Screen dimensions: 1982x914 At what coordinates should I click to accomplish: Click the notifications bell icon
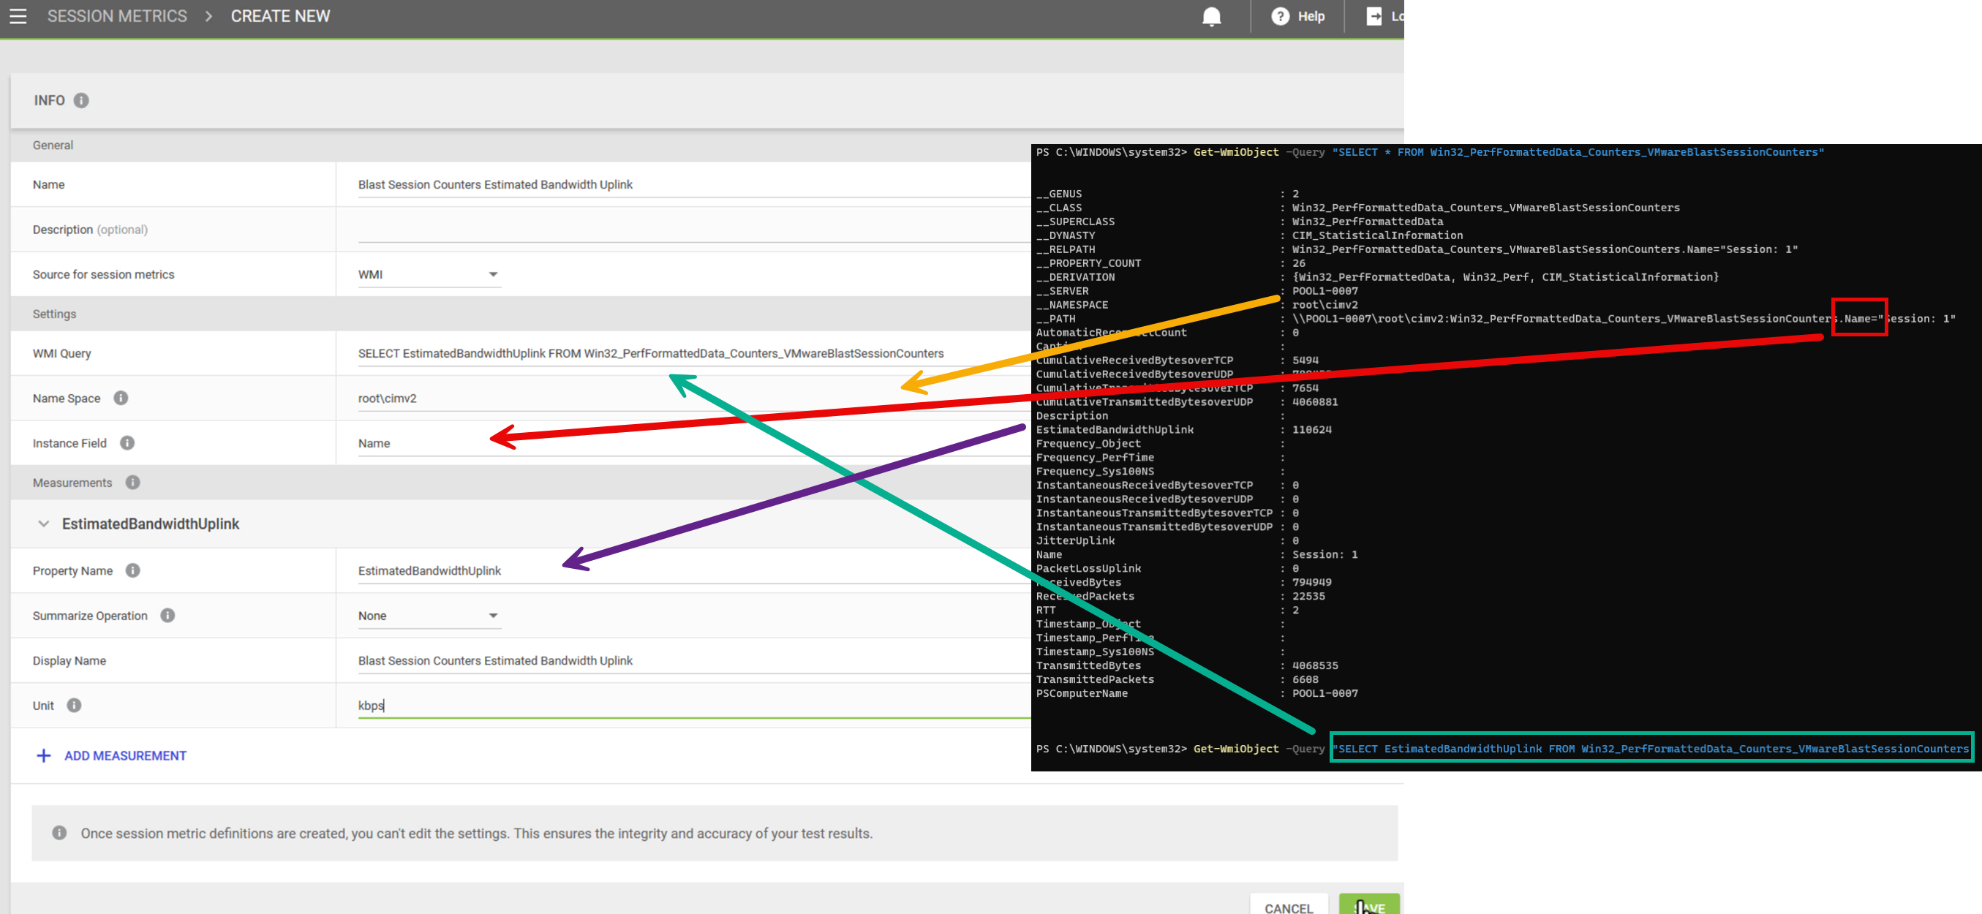tap(1211, 16)
